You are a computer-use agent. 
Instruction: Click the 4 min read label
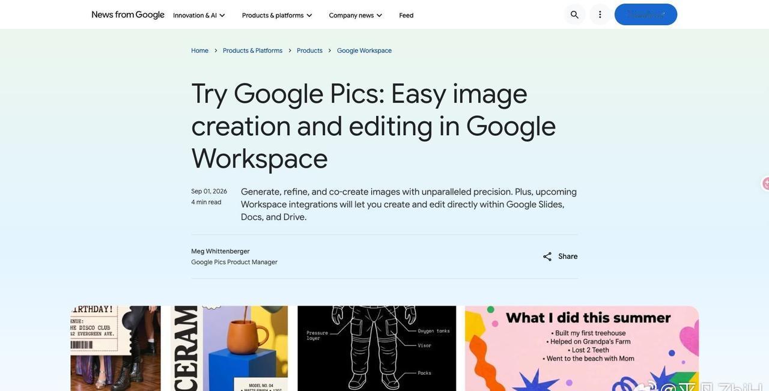206,202
